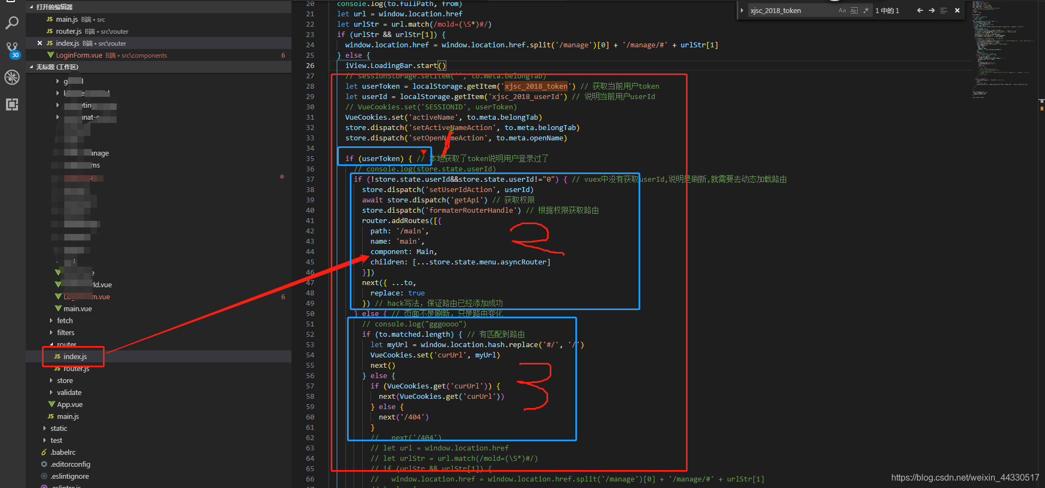Open main.js in explorer tree under src

(159, 416)
